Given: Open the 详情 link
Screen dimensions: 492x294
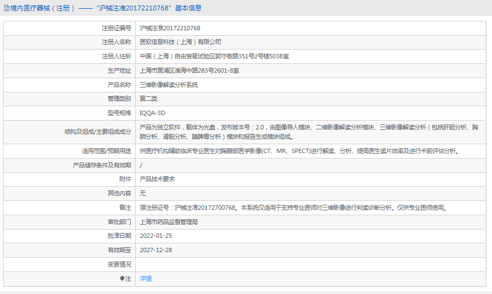Looking at the screenshot, I should (x=146, y=279).
